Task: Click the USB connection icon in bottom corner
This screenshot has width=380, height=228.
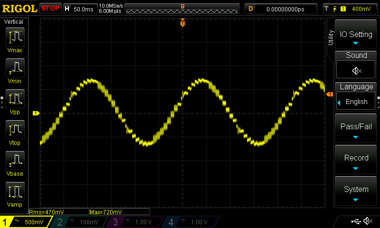Action: point(356,221)
